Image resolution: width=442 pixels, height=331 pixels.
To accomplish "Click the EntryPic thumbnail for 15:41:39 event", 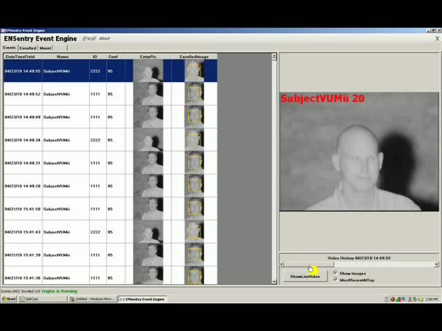I will point(148,254).
